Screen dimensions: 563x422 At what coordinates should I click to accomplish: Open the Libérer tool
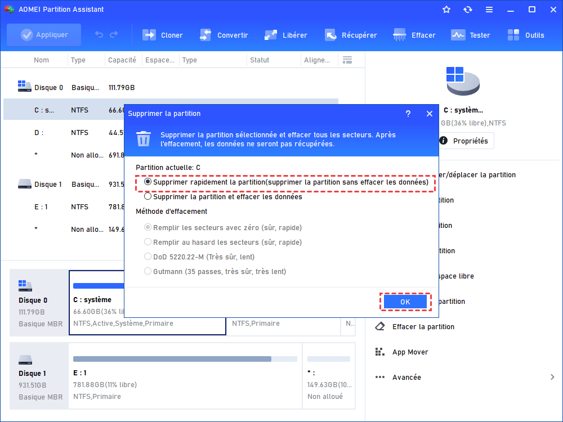point(285,35)
